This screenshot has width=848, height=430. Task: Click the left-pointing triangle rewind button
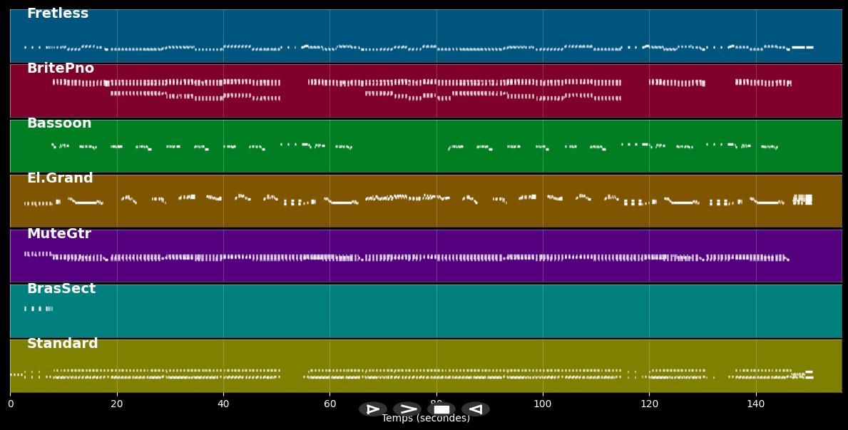pos(476,409)
